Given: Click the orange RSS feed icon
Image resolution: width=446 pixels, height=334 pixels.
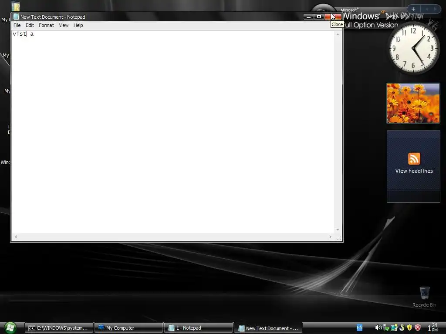Looking at the screenshot, I should coord(414,158).
